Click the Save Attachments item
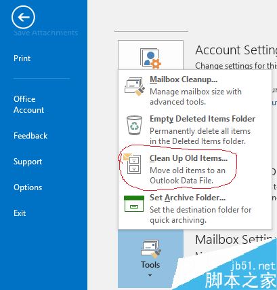 click(x=45, y=33)
